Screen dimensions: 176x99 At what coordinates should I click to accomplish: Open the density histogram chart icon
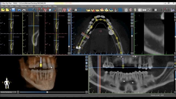[173, 10]
